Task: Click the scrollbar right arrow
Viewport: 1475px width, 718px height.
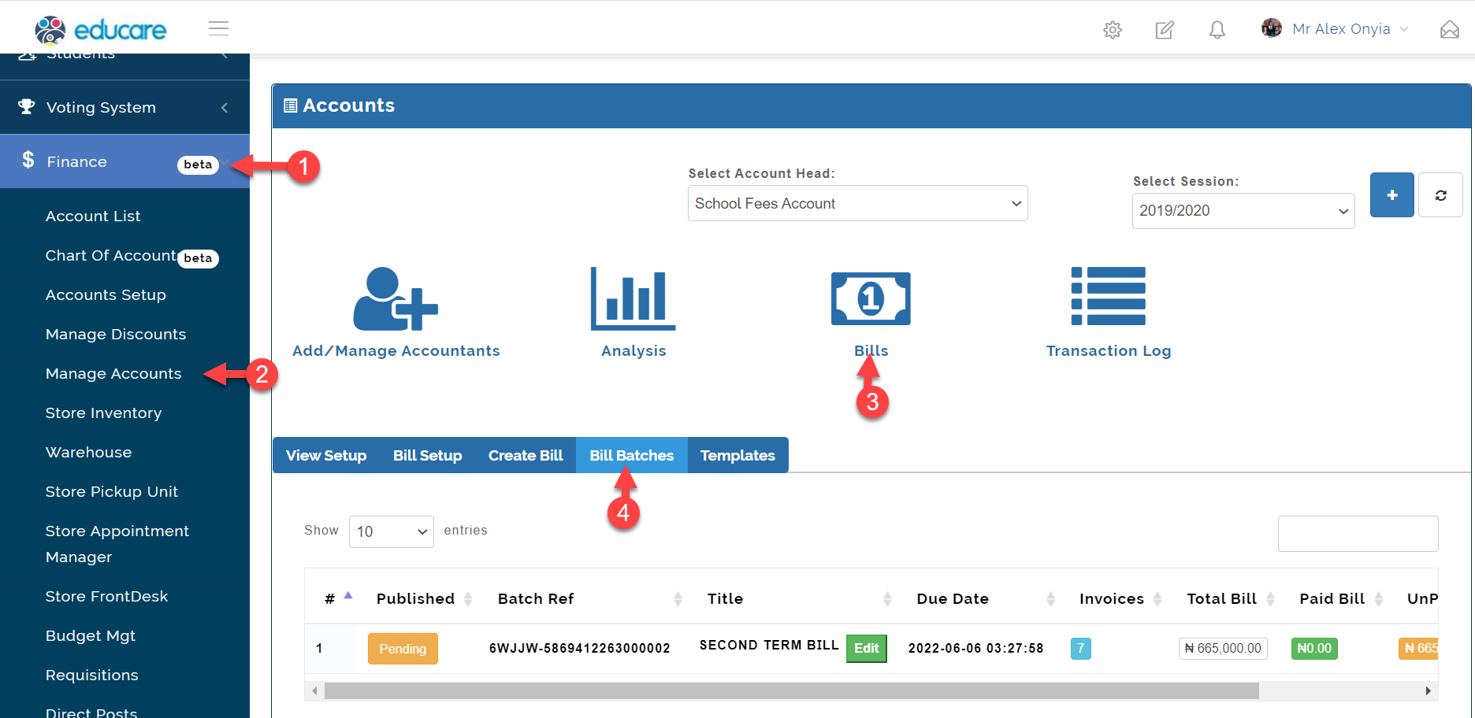Action: pyautogui.click(x=1428, y=691)
